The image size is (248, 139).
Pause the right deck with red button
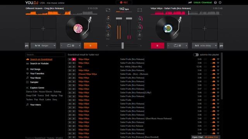tap(157, 46)
